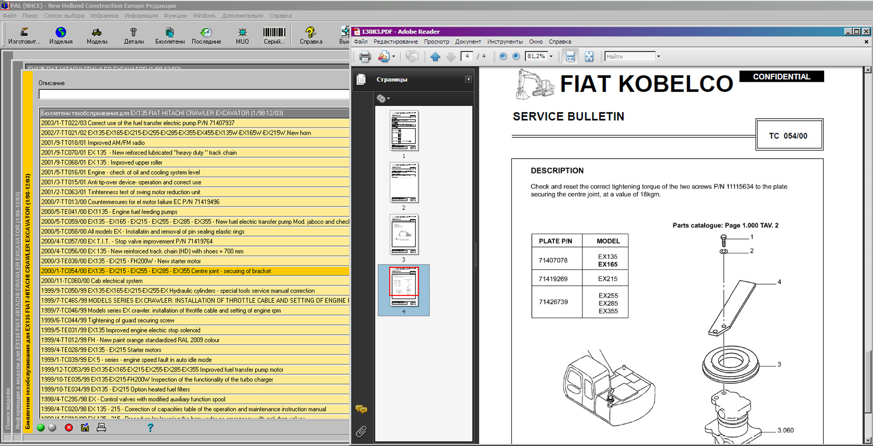
Task: Click the red X cancel icon below list
Action: (x=69, y=428)
